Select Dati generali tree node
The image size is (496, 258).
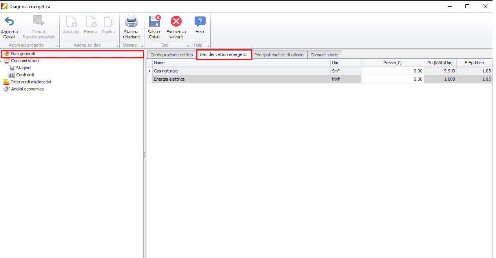23,54
